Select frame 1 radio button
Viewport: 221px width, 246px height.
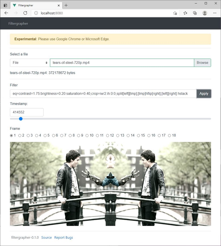tap(11, 135)
